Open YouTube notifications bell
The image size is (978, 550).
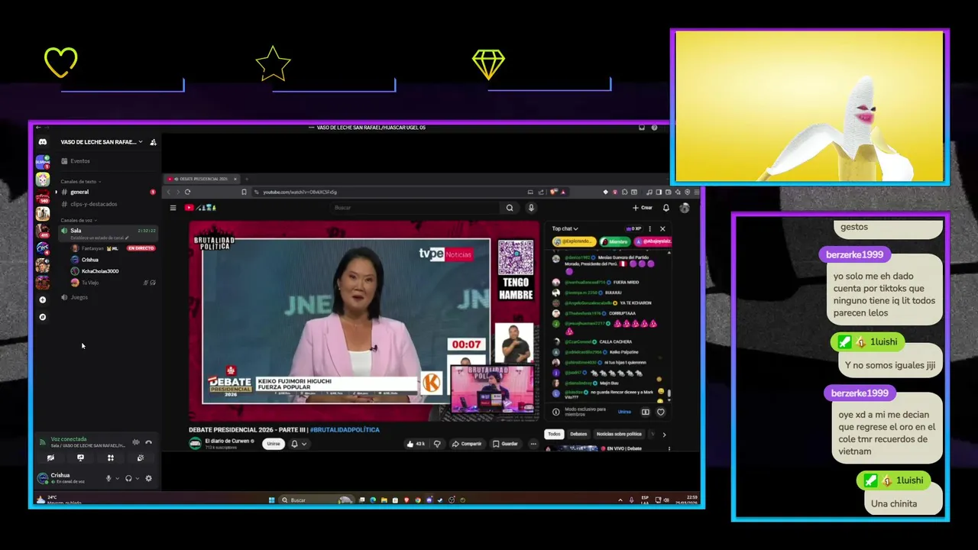click(666, 208)
